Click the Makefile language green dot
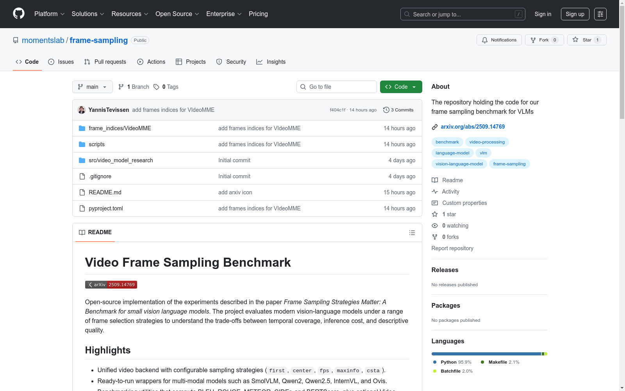 [482, 362]
